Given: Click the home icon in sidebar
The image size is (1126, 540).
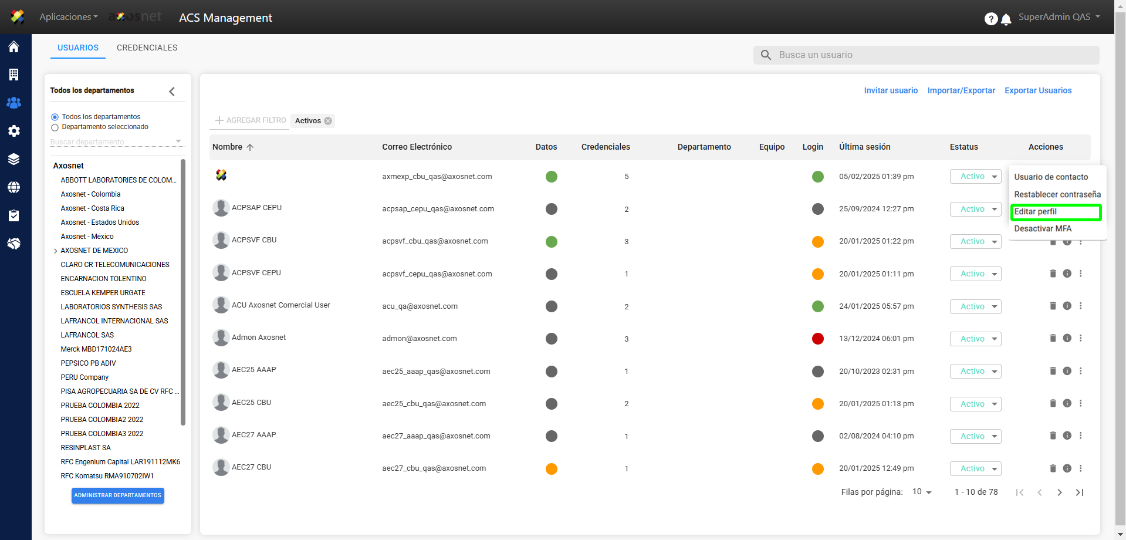Looking at the screenshot, I should [14, 47].
